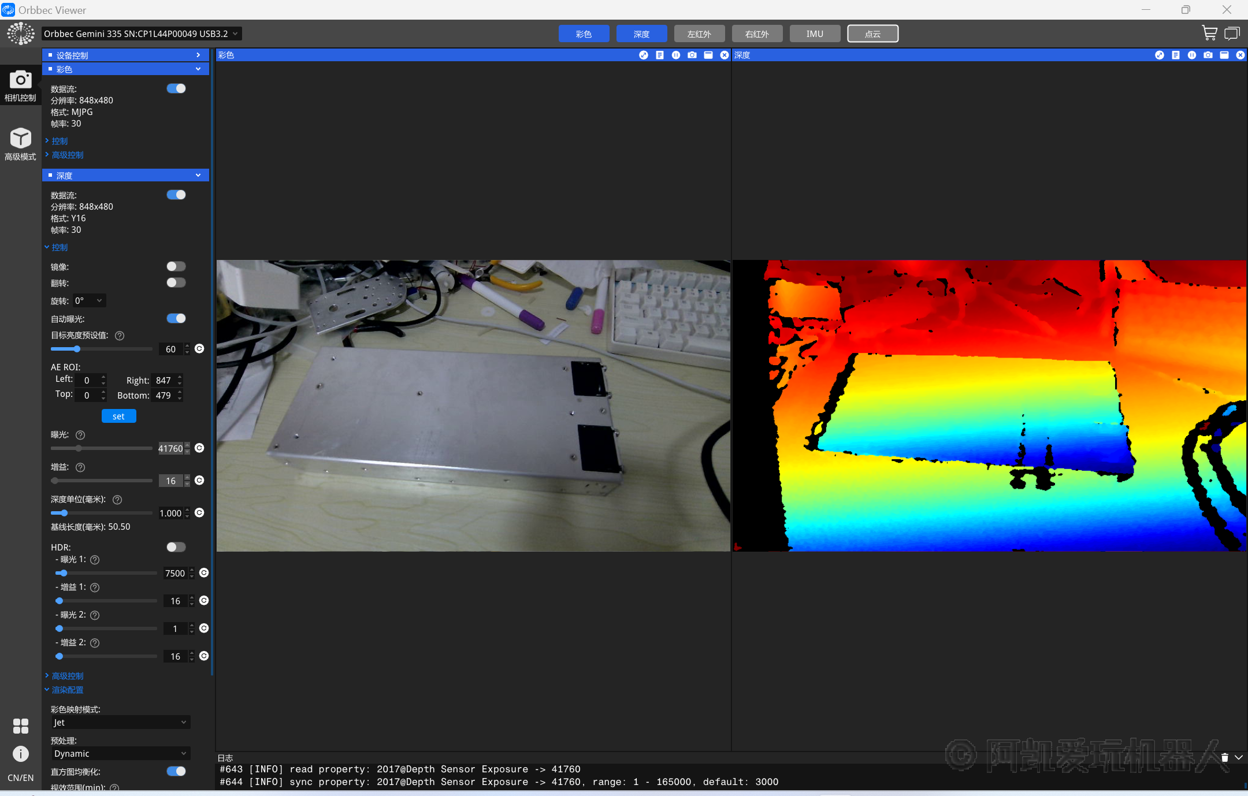The width and height of the screenshot is (1248, 796).
Task: Open the shopping cart icon
Action: pos(1209,34)
